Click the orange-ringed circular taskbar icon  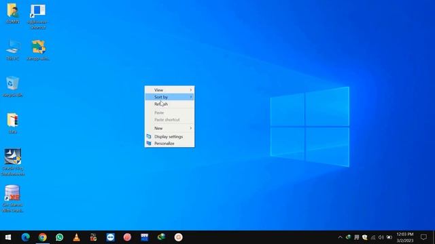(178, 237)
